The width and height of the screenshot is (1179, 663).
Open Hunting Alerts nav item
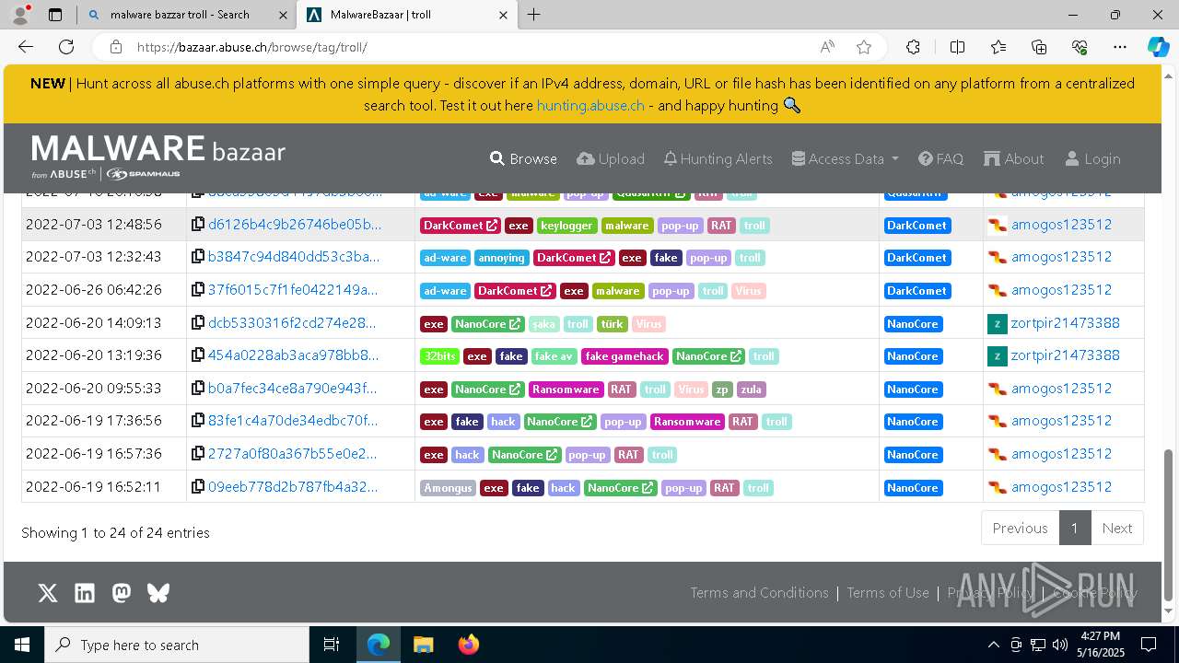coord(718,158)
